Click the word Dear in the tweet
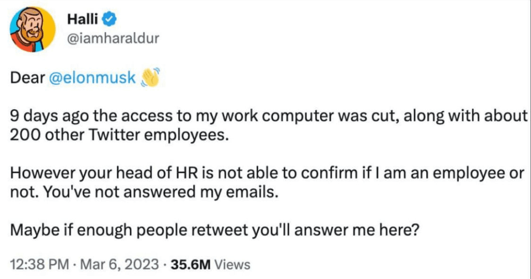Screen dimensions: 531x279 coord(27,78)
